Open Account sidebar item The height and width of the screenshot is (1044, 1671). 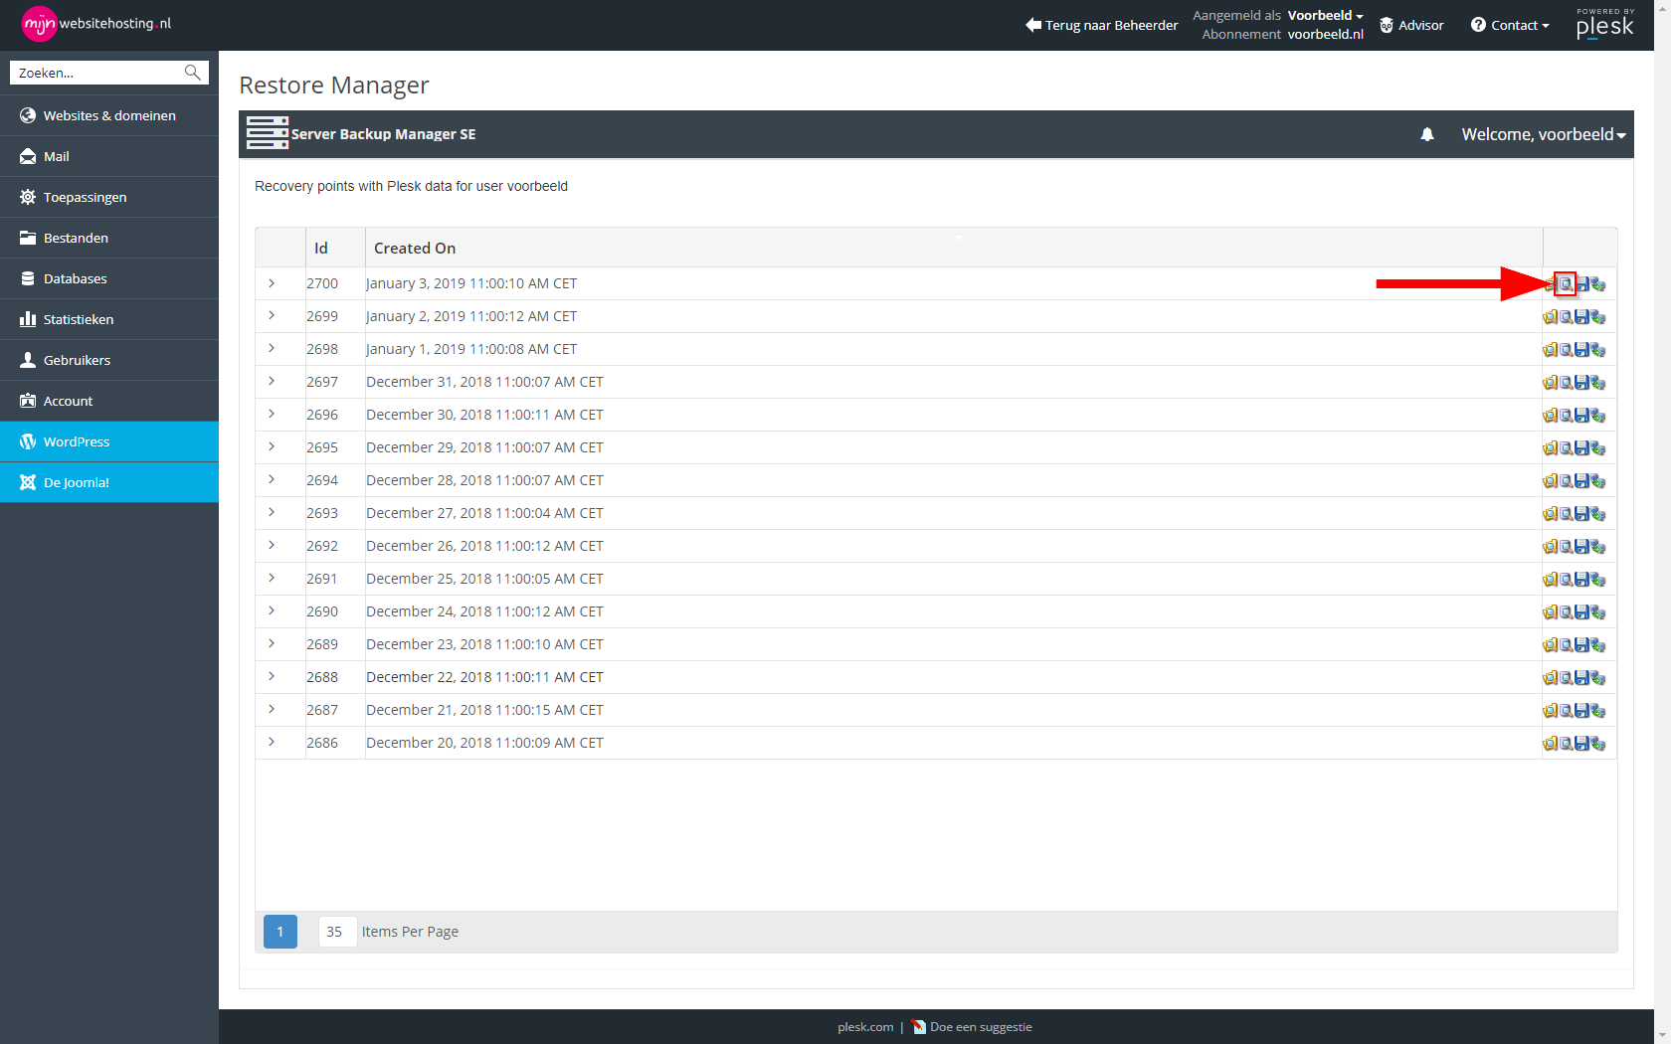pos(109,401)
